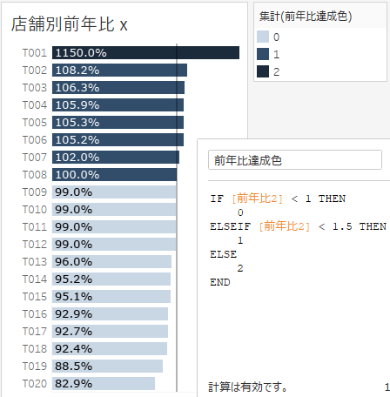Select the T002 bar showing 108.2%
This screenshot has height=397, width=390.
click(119, 71)
